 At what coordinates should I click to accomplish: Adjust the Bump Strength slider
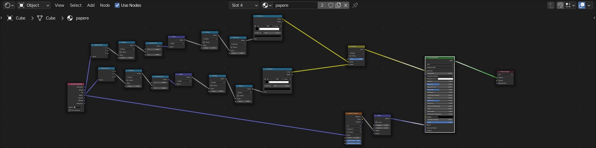click(x=382, y=125)
